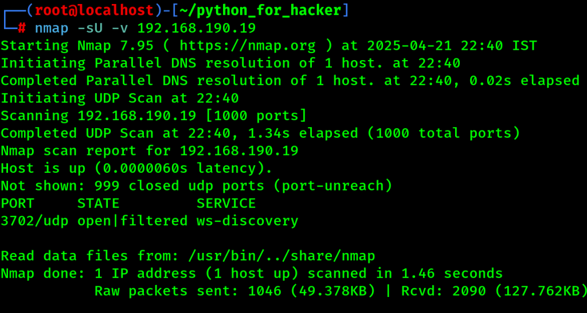Click the open|filtered state value
Screen dimensions: 587x313
[x=132, y=221]
